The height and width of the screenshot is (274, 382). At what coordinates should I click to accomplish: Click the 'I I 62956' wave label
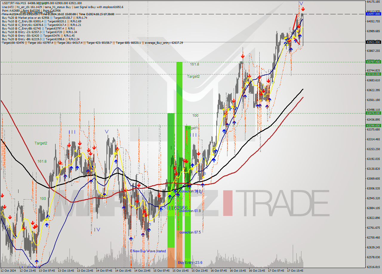tap(178, 208)
